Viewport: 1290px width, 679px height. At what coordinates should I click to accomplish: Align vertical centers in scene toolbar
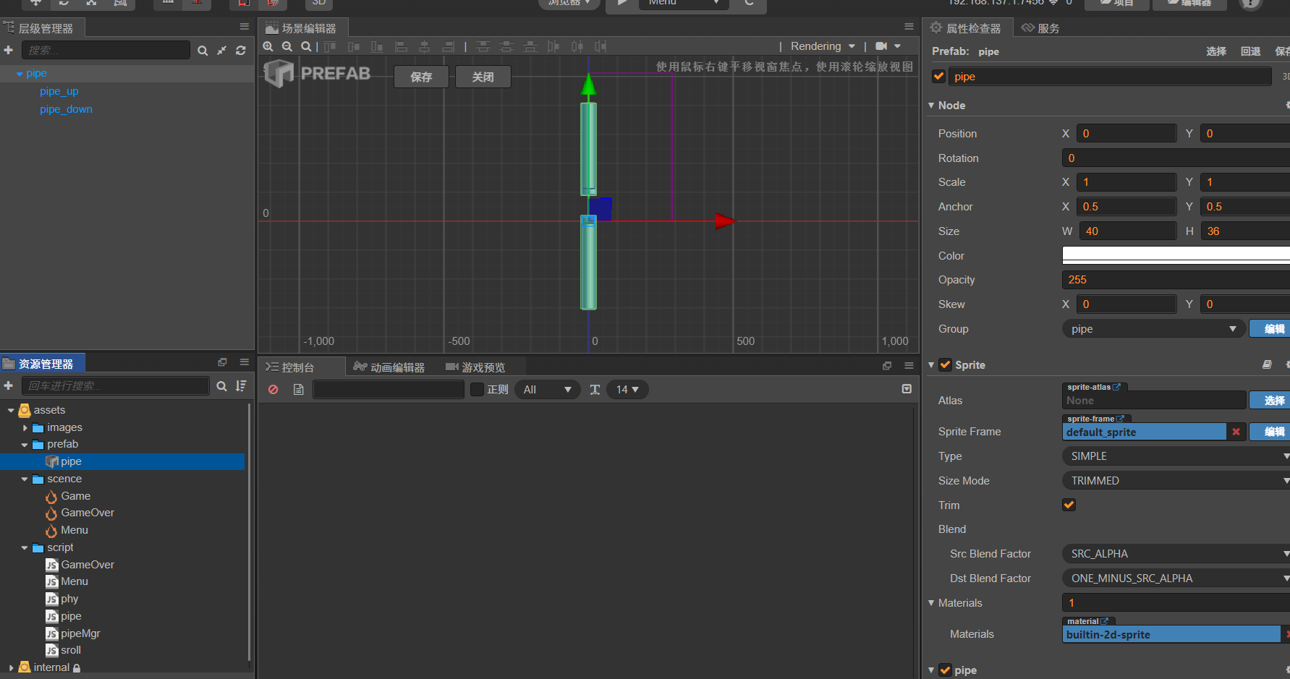[354, 46]
